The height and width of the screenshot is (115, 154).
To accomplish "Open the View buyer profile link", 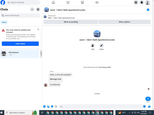I will click(x=105, y=67).
